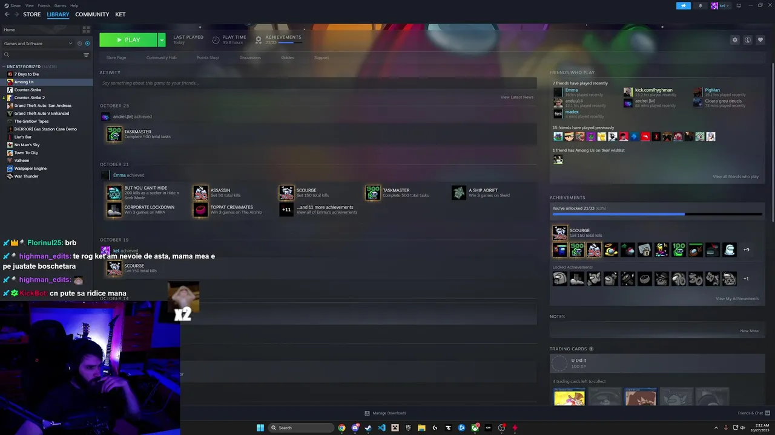The height and width of the screenshot is (435, 775).
Task: Open Trading Cards help question mark
Action: click(x=591, y=349)
